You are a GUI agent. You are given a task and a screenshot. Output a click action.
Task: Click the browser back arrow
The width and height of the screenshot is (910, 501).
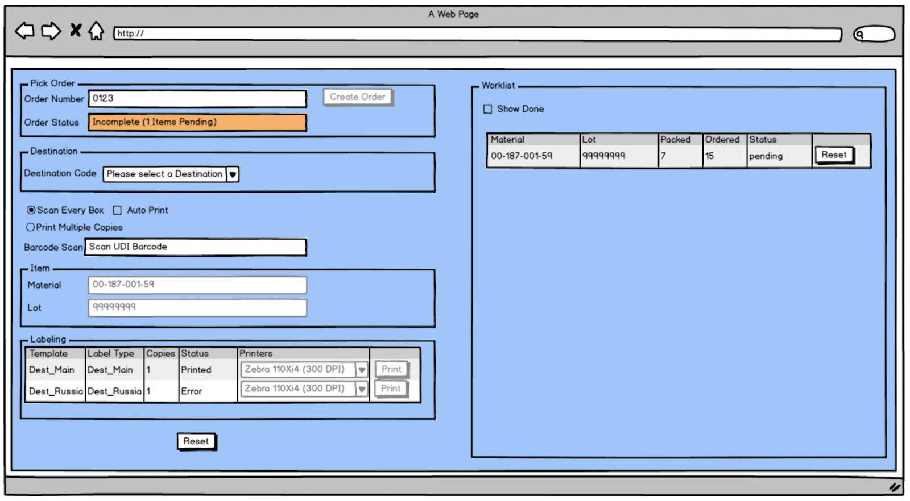coord(24,31)
